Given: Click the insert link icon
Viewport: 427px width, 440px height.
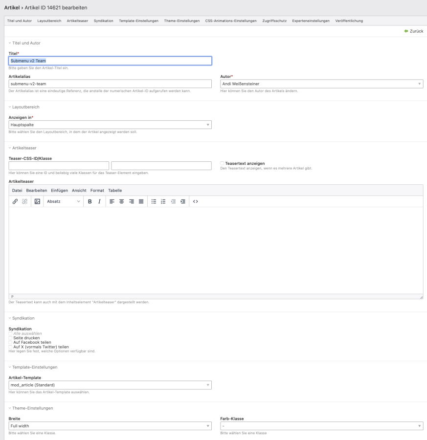Looking at the screenshot, I should point(15,201).
